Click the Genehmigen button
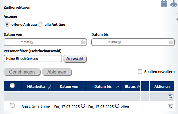Image resolution: width=178 pixels, height=114 pixels. [22, 72]
